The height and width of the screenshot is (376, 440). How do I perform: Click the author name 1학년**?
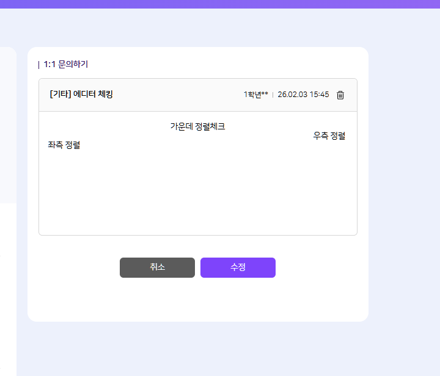[x=255, y=95]
